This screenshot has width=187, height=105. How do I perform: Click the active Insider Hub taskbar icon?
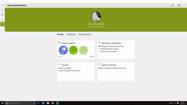click(x=58, y=103)
